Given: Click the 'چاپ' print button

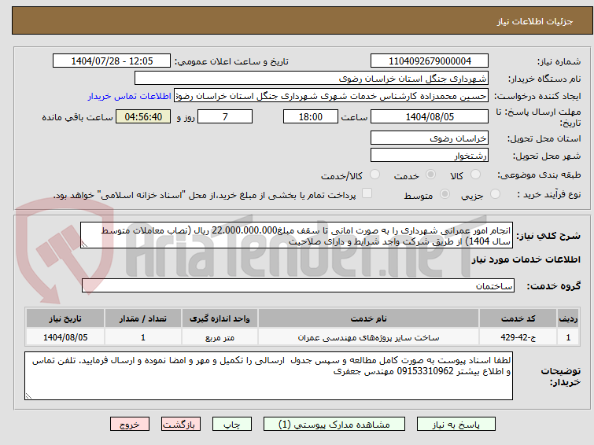Looking at the screenshot, I should (x=232, y=425).
